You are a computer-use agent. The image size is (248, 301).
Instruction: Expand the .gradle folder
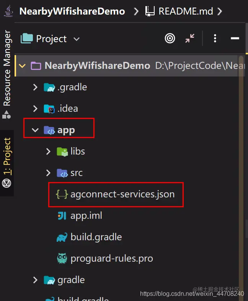(35, 87)
